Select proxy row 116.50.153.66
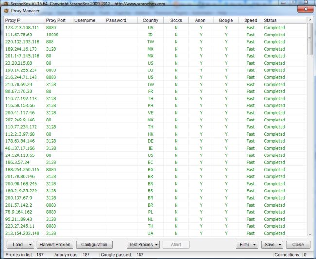 (155, 105)
